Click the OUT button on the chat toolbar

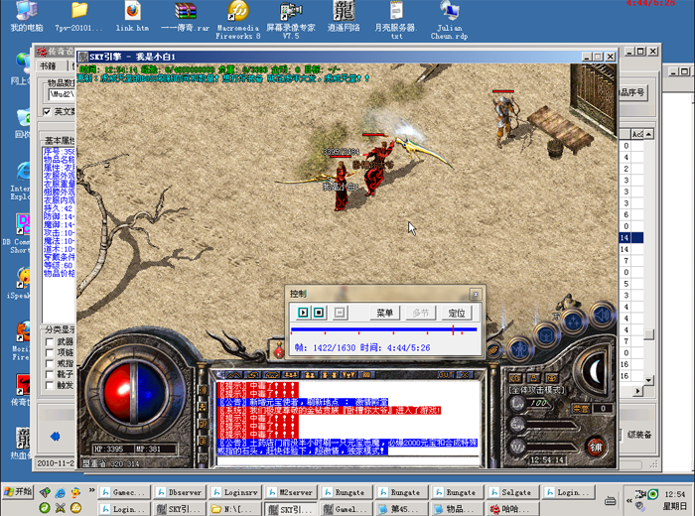tap(446, 375)
